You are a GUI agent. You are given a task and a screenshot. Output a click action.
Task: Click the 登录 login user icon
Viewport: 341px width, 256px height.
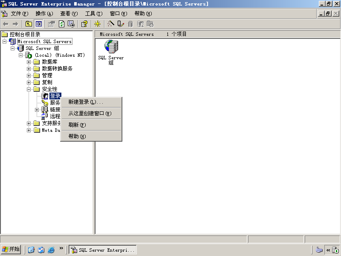[x=45, y=96]
